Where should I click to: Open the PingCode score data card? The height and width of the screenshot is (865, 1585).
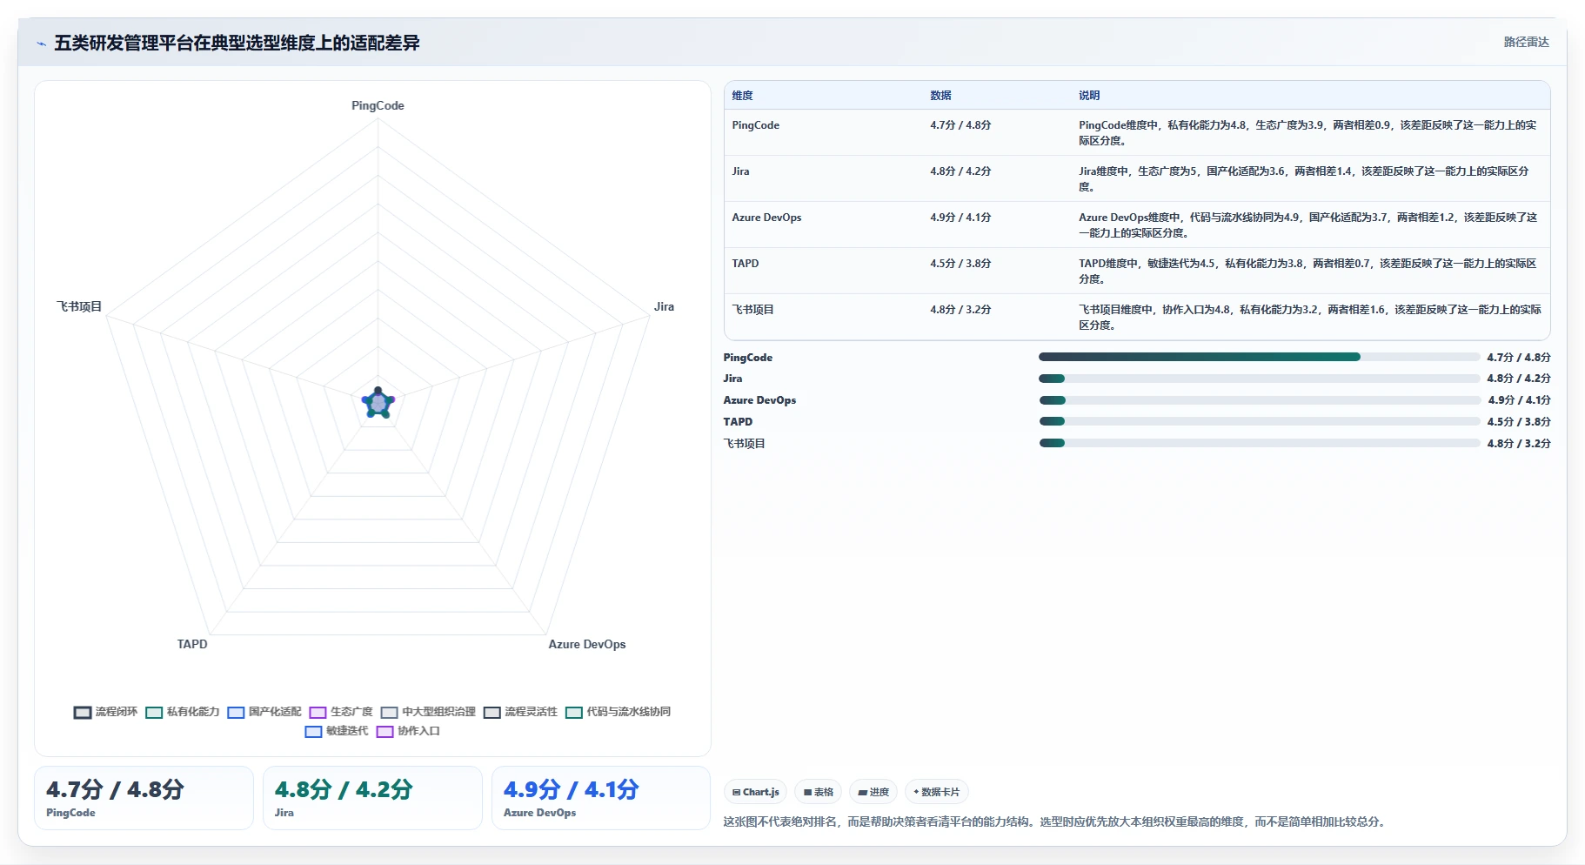144,798
